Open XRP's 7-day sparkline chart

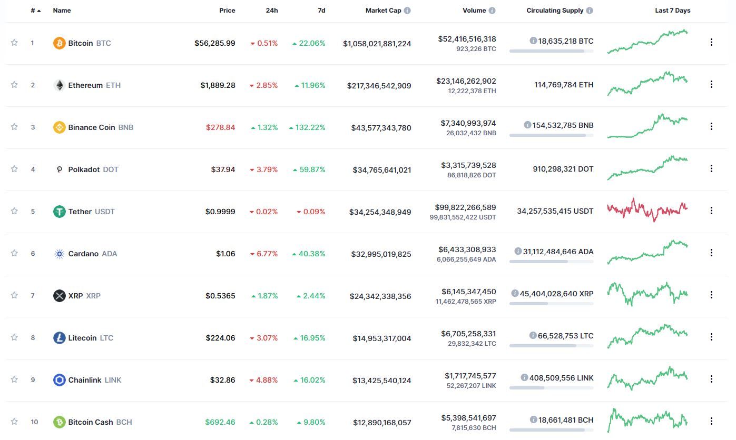[647, 294]
